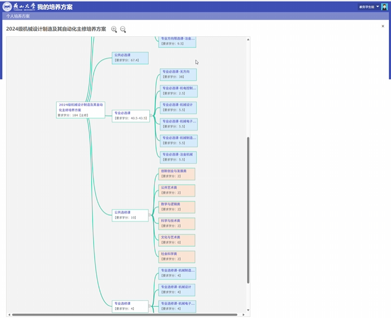Select the 公共艺术类 node
Viewport: 391px width, 318px height.
click(x=177, y=191)
